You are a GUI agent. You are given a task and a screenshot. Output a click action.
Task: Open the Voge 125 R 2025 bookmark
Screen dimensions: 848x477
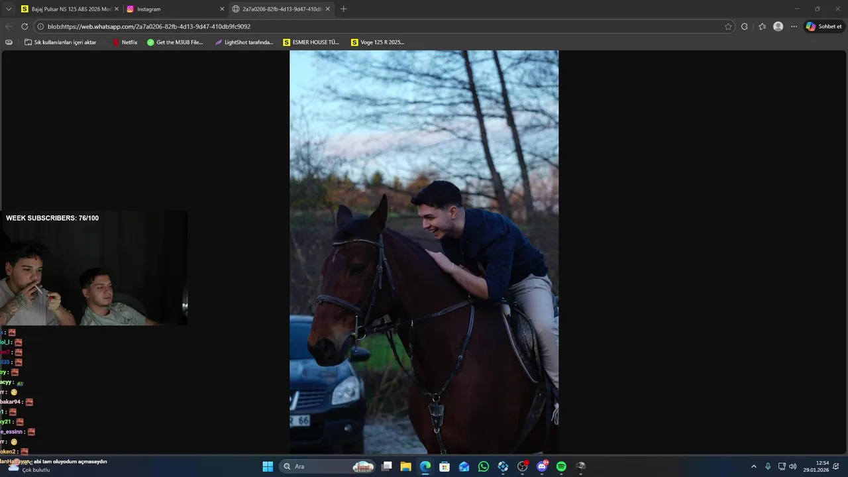378,42
